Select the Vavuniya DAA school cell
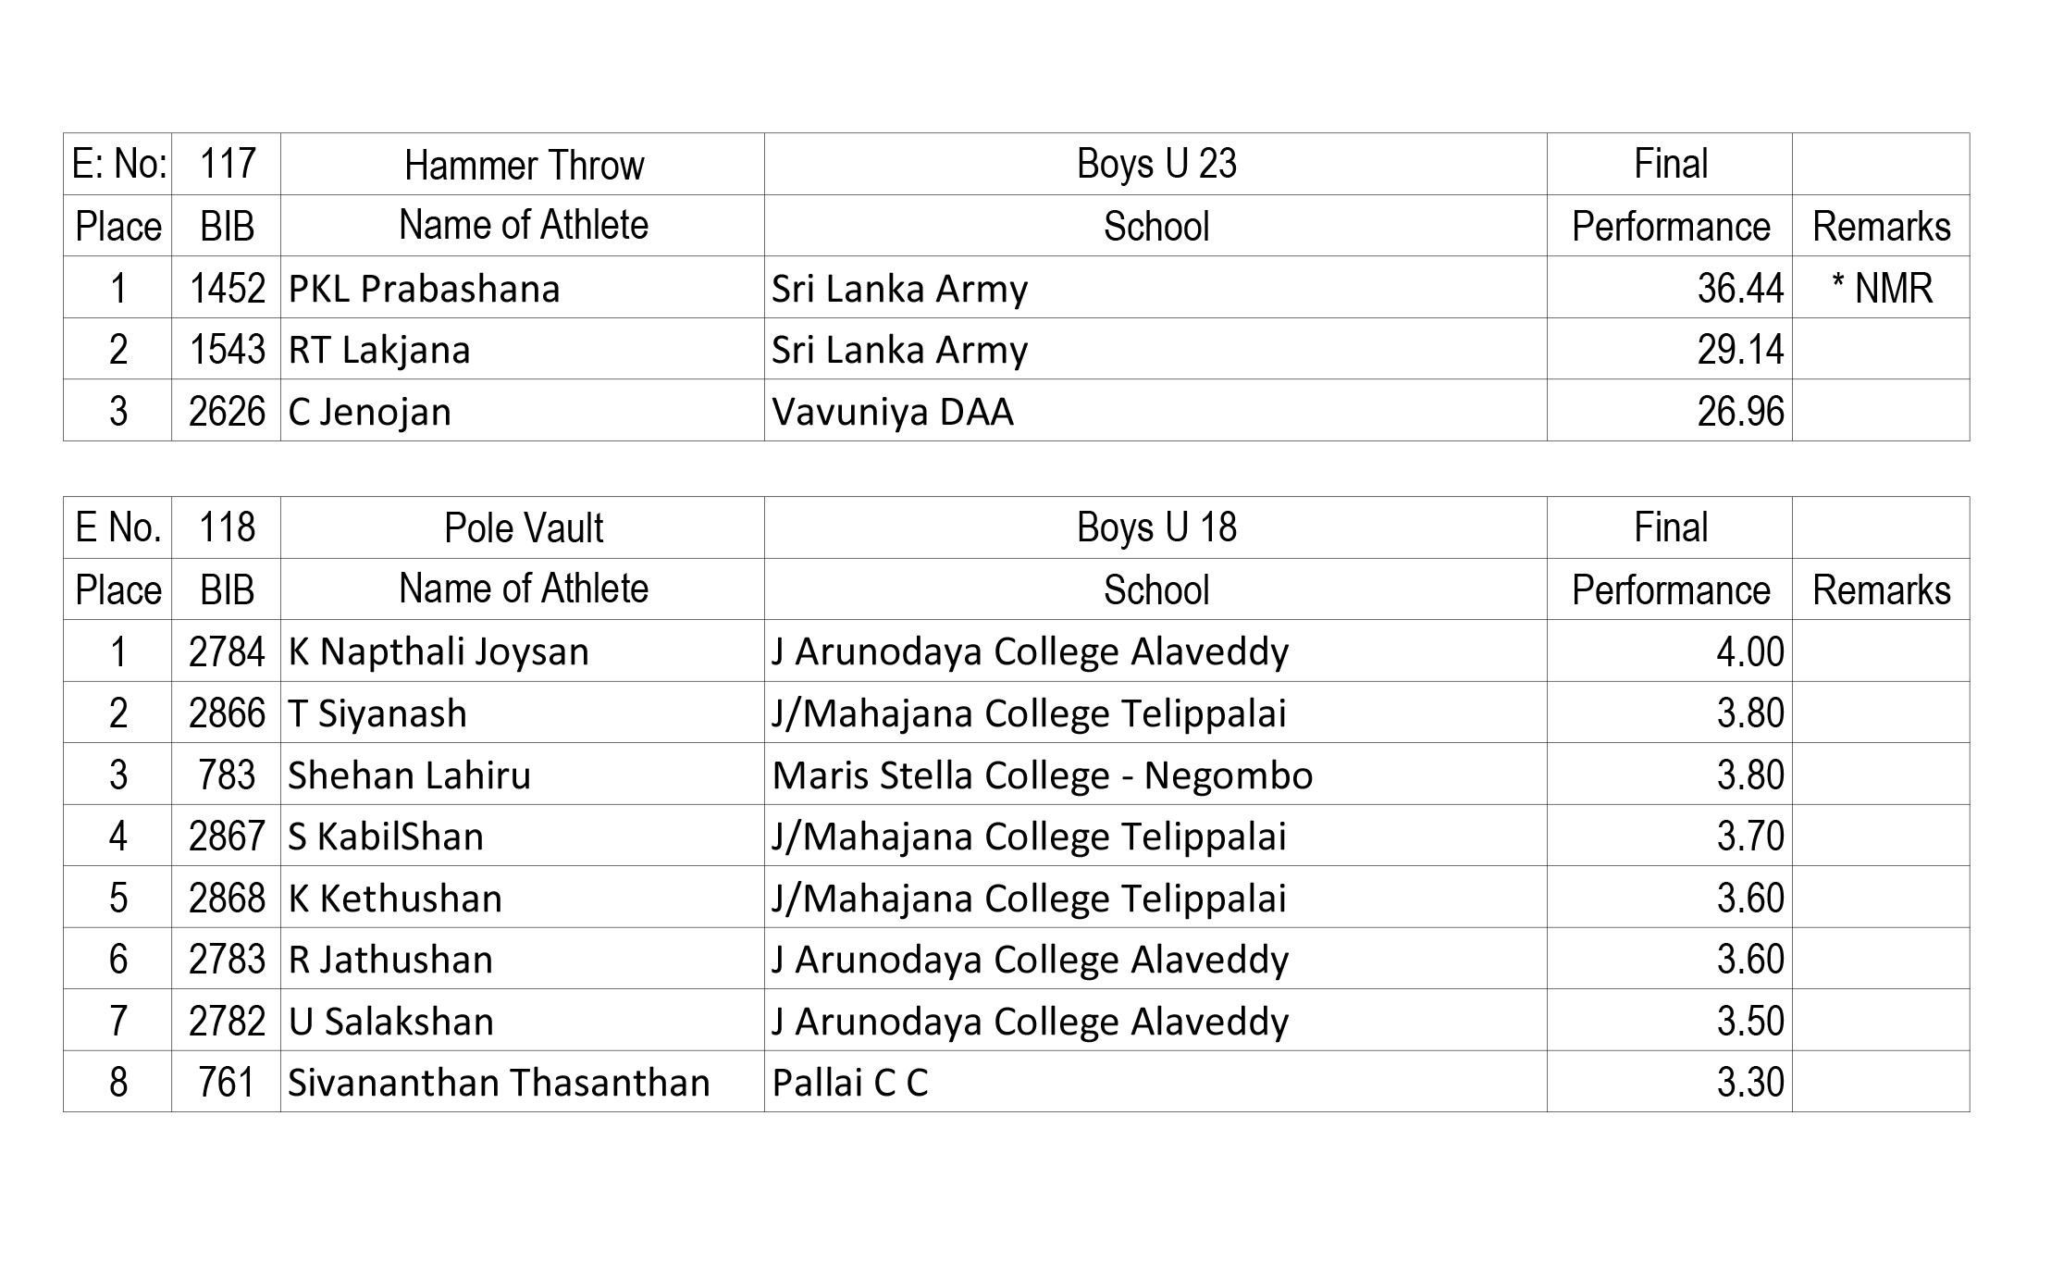2051x1277 pixels. 893,412
